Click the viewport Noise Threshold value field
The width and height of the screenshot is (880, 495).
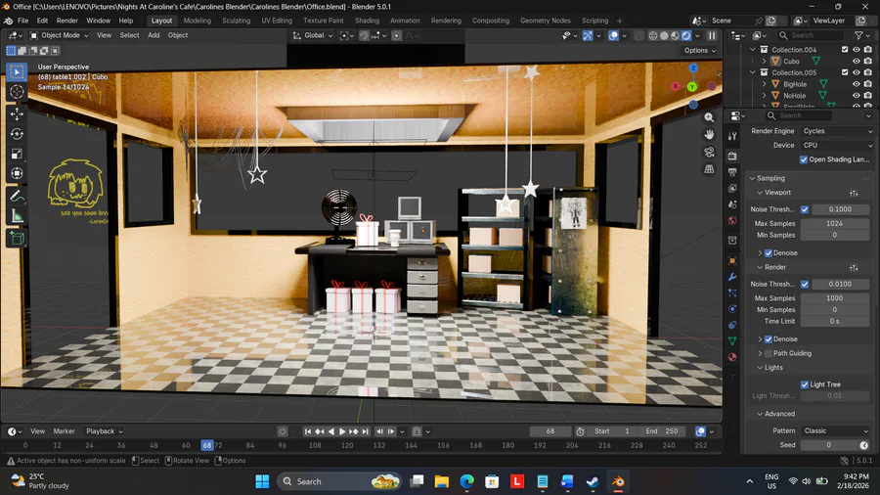coord(839,209)
